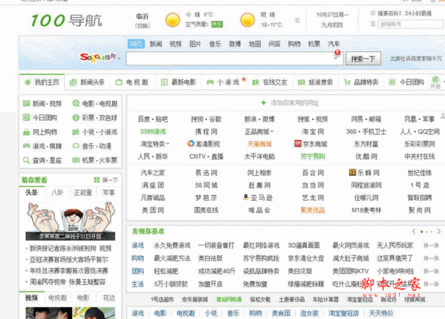
Task: Click 添加你常用的网址 plus link
Action: pos(290,102)
